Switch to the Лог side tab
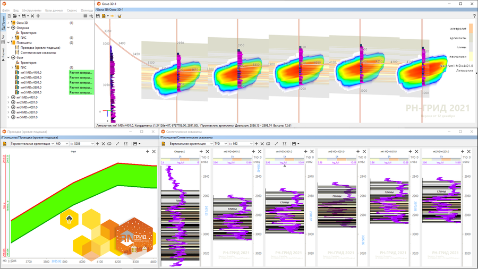This screenshot has height=269, width=478. [3, 38]
